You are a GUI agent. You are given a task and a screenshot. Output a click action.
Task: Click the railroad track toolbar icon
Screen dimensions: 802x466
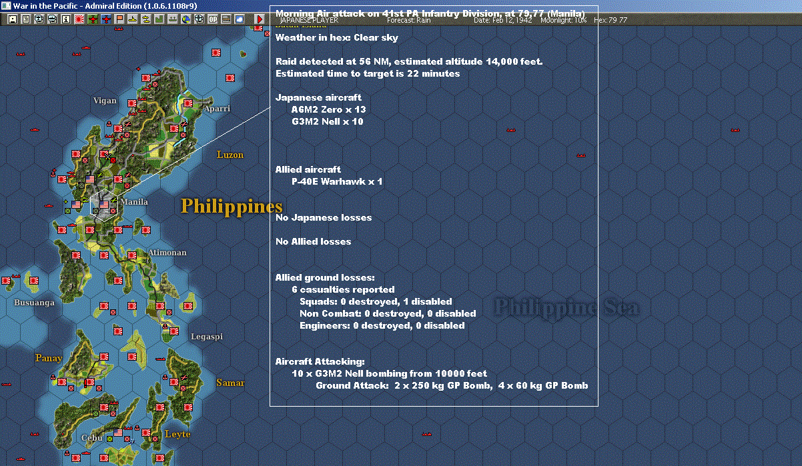pos(226,19)
